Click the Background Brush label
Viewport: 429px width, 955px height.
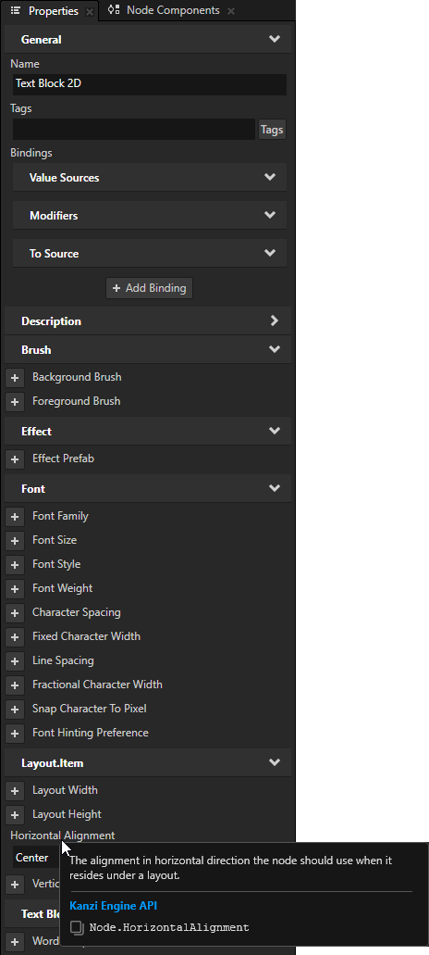click(x=77, y=377)
